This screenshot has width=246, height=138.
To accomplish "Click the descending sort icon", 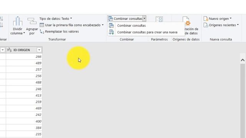I will coord(2,25).
